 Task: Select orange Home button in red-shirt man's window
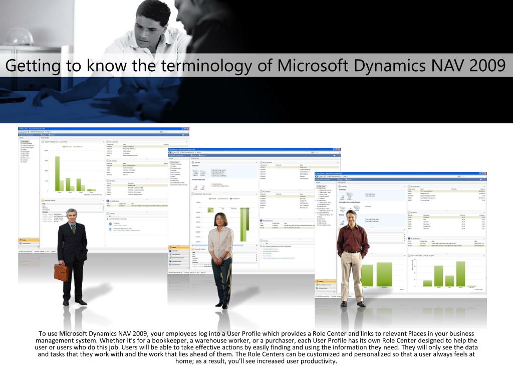[x=326, y=281]
